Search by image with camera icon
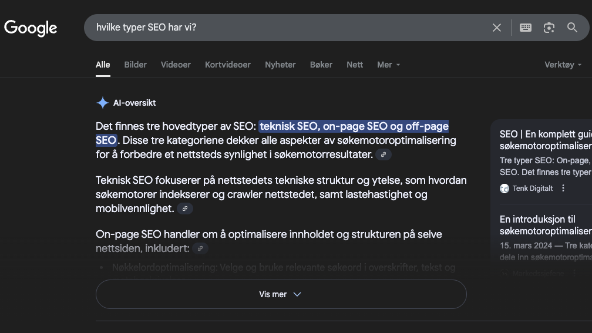This screenshot has height=333, width=592. click(x=549, y=28)
